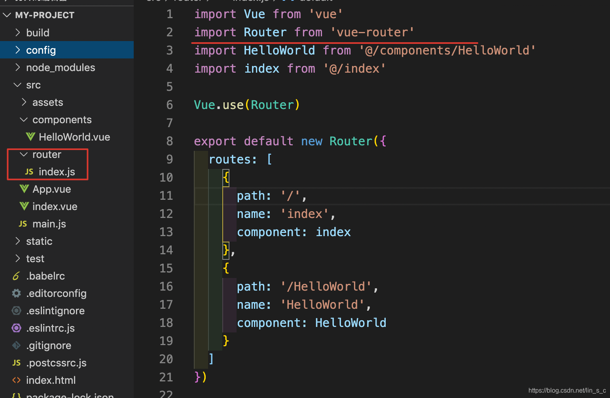Click line number 6 in gutter
The width and height of the screenshot is (610, 398).
[x=170, y=105]
